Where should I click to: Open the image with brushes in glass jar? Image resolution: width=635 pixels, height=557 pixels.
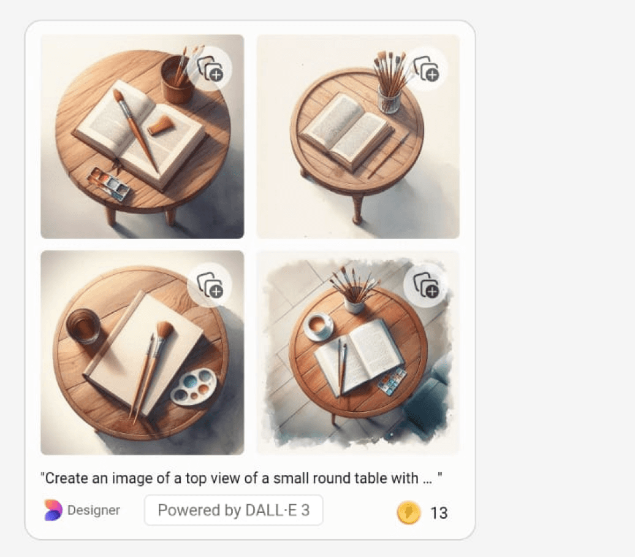coord(358,137)
